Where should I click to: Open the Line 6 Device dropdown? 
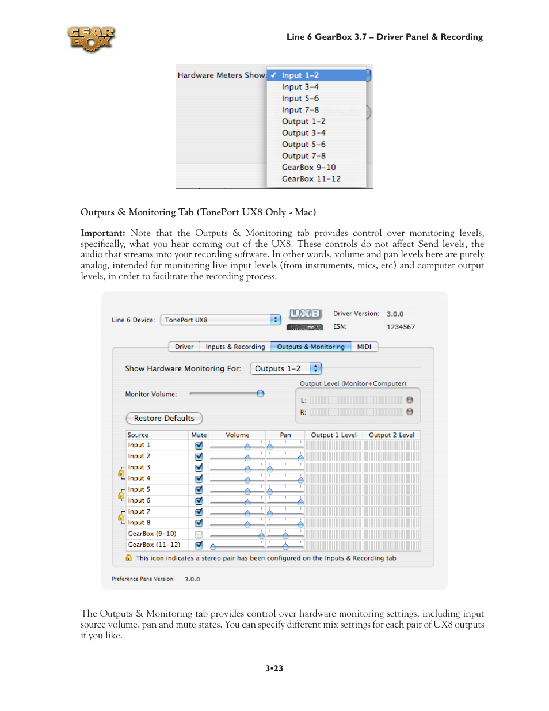click(x=220, y=320)
